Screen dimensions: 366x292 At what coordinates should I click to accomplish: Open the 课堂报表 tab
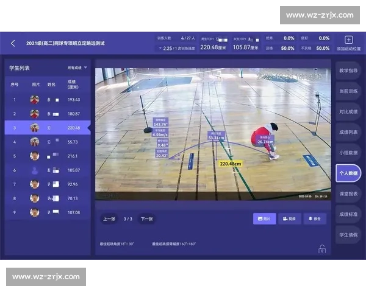(x=348, y=193)
